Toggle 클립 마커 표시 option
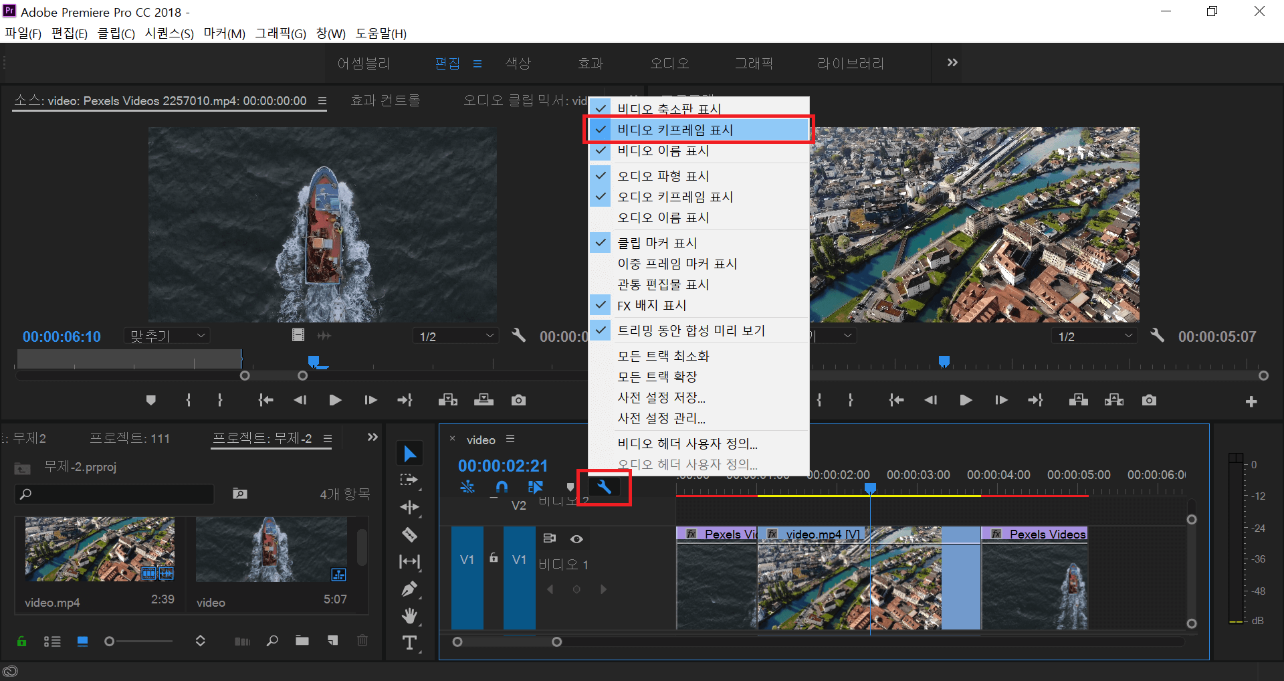Viewport: 1284px width, 681px height. coord(699,243)
